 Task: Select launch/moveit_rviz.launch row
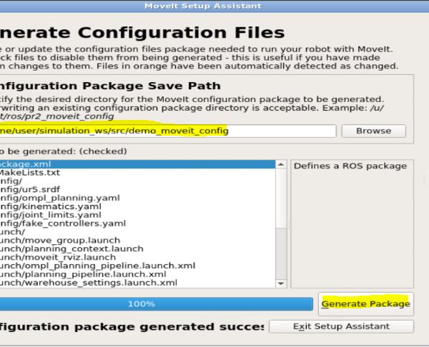coord(137,257)
